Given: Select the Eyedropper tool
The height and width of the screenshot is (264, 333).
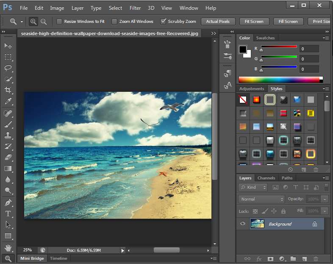Looking at the screenshot, I should [x=8, y=101].
